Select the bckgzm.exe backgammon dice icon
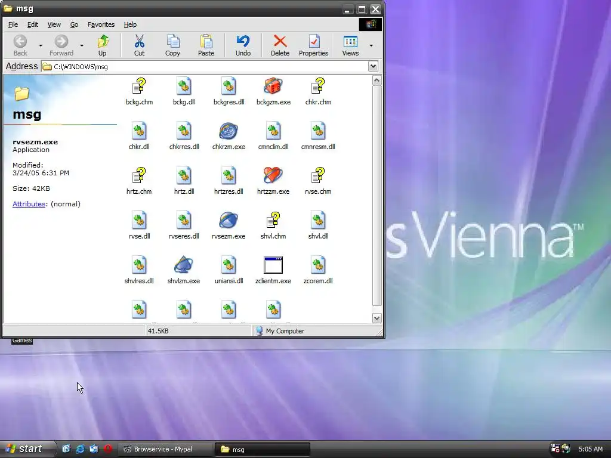This screenshot has width=611, height=458. pos(273,86)
